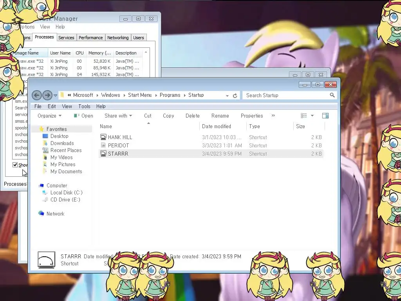Select the HANK HILL shortcut icon
This screenshot has height=301, width=401.
click(103, 137)
